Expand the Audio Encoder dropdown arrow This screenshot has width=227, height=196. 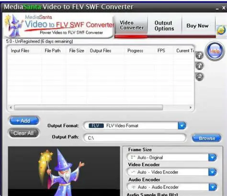213,187
